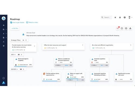
Task: Open the notifications bell
Action: pos(120,18)
